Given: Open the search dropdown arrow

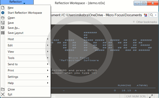Looking at the screenshot, I should [x=156, y=15].
